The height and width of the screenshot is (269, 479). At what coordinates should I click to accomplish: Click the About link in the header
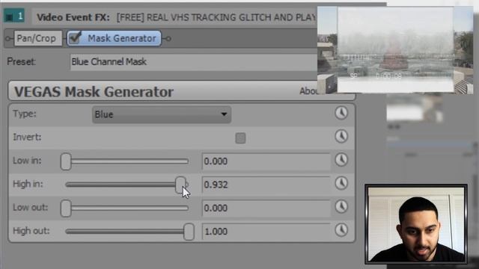click(x=308, y=91)
